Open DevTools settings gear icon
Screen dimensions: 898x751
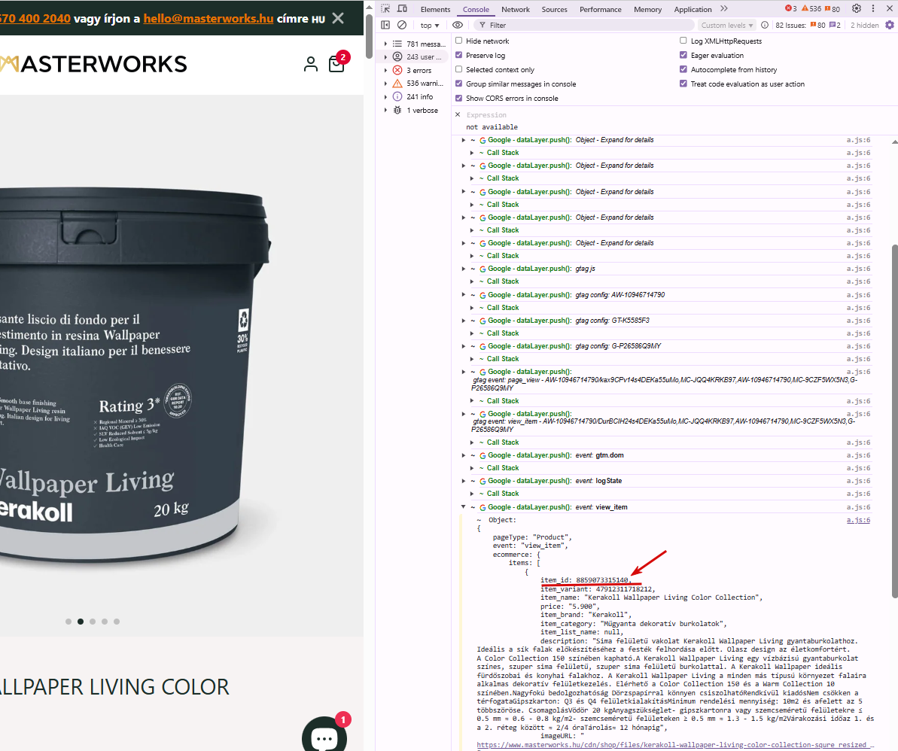pyautogui.click(x=856, y=8)
